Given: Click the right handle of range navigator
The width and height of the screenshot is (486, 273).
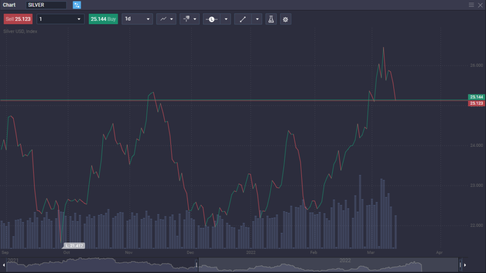Looking at the screenshot, I should pos(460,264).
